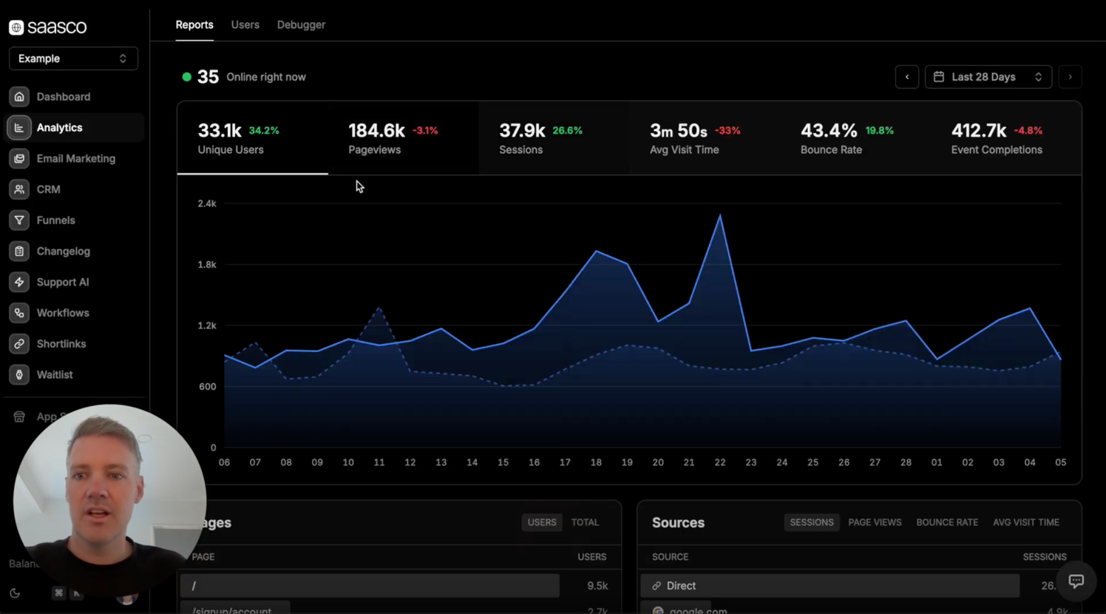
Task: Show Bounce Rate in Sources panel
Action: point(946,522)
